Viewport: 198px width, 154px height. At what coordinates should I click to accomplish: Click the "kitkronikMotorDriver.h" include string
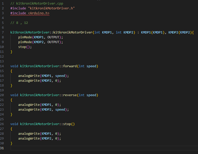pyautogui.click(x=51, y=8)
